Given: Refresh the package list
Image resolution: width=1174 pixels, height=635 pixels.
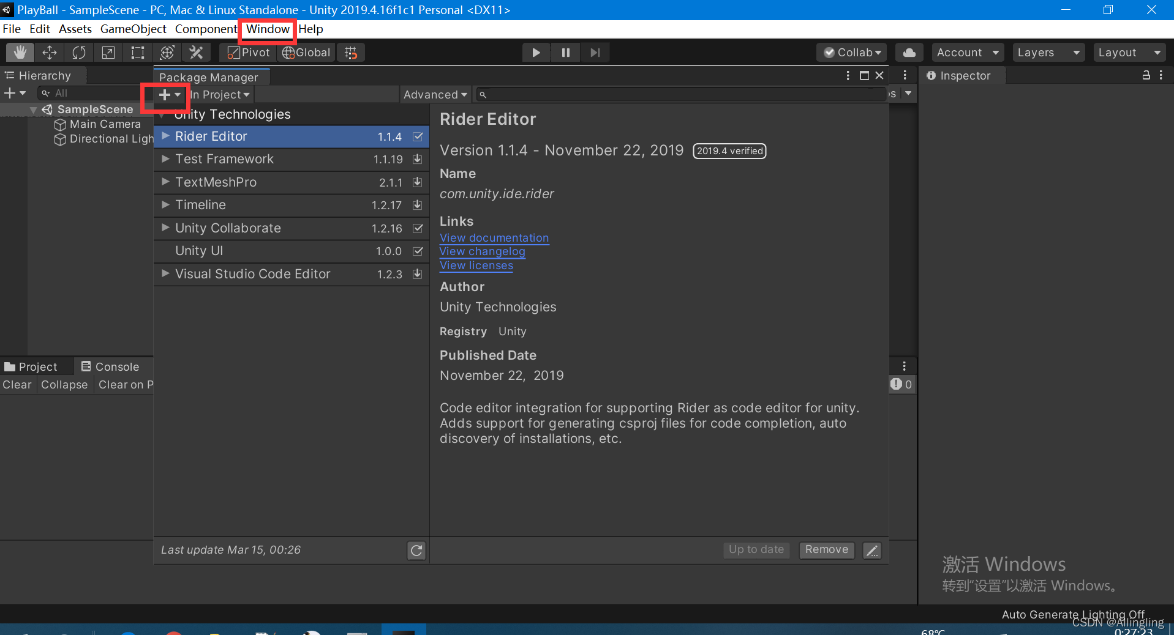Looking at the screenshot, I should (416, 550).
